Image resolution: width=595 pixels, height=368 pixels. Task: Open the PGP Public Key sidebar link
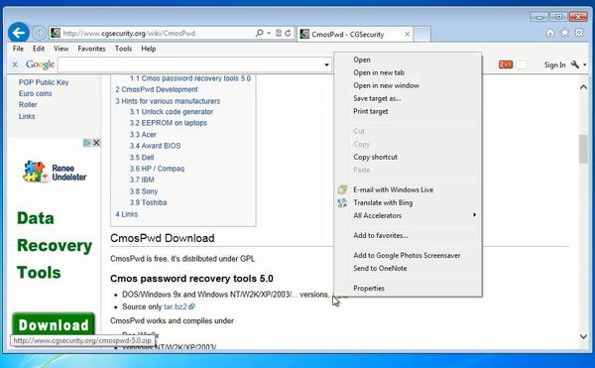(x=44, y=82)
